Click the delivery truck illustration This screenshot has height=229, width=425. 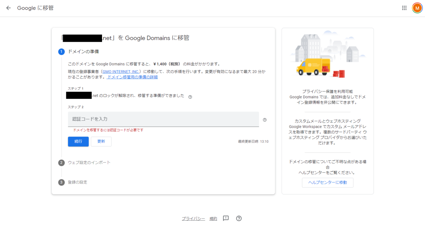click(x=314, y=67)
